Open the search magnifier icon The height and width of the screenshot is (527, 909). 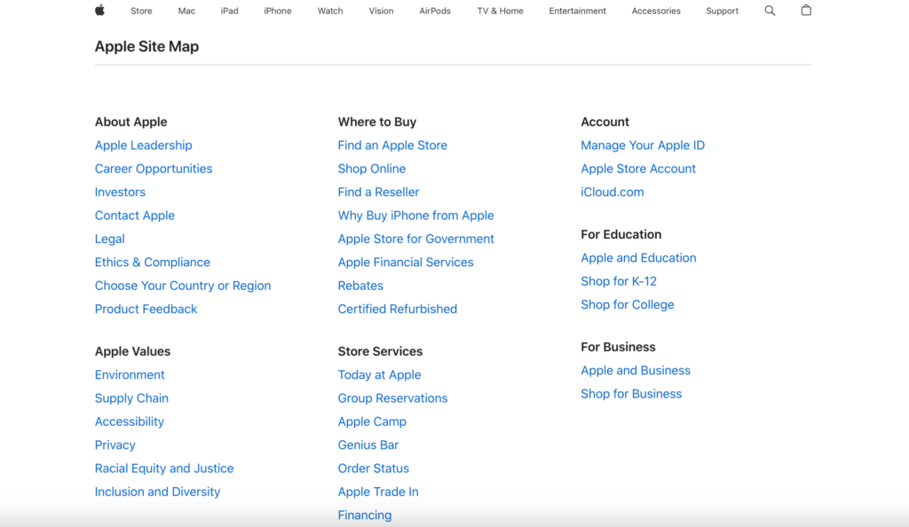point(770,11)
